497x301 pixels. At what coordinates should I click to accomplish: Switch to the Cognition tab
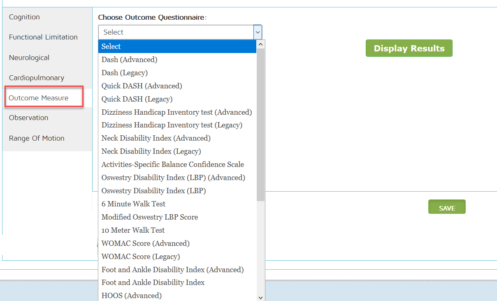tap(24, 17)
